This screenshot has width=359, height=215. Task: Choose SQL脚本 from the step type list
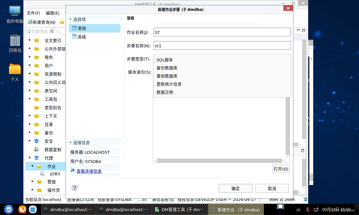222,60
